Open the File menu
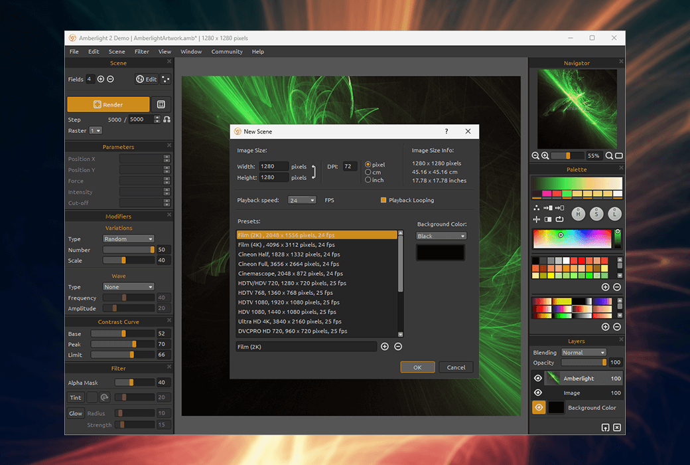The height and width of the screenshot is (465, 690). click(x=74, y=52)
